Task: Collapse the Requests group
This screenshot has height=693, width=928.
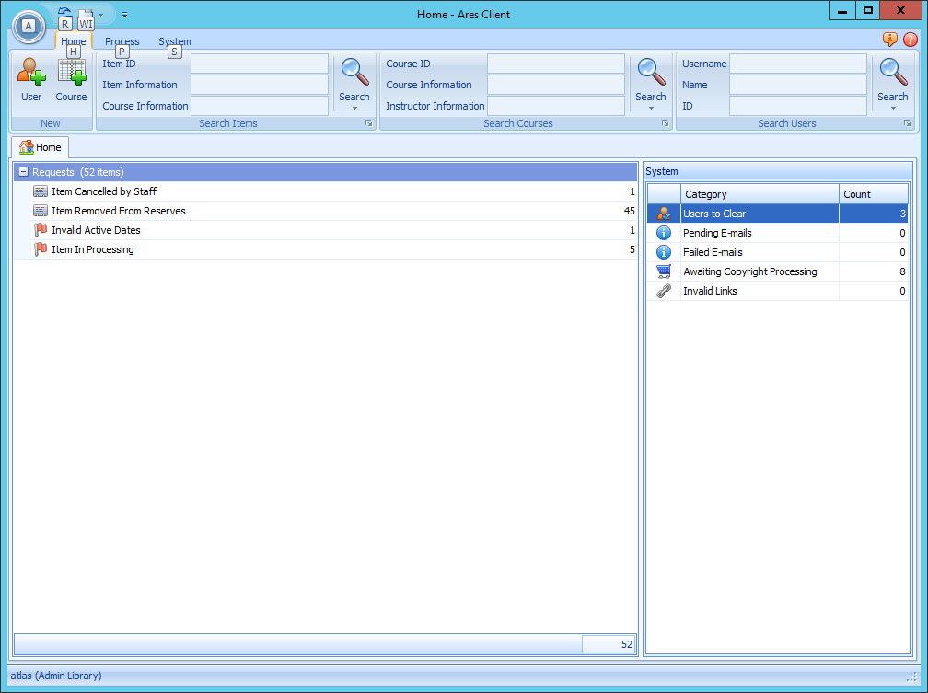Action: [x=23, y=172]
